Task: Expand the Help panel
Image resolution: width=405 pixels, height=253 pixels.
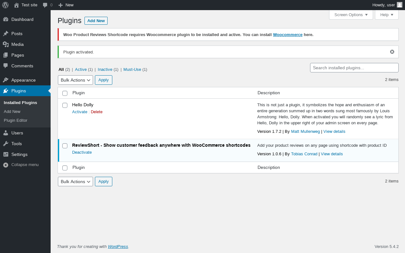Action: 387,15
